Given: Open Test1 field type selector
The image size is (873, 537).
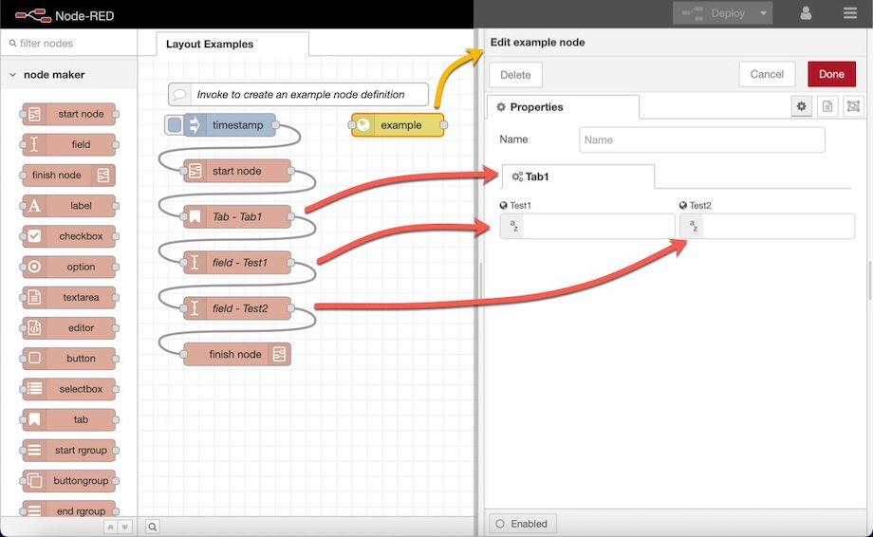Looking at the screenshot, I should [513, 226].
